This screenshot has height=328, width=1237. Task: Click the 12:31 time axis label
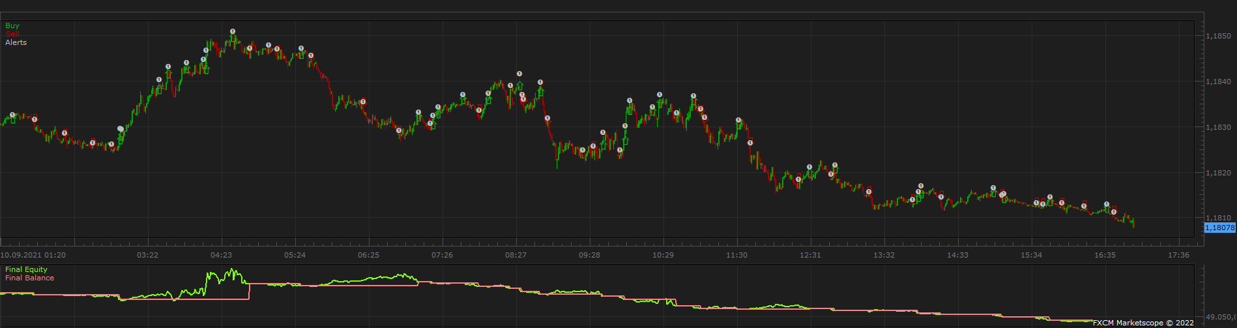(x=810, y=255)
